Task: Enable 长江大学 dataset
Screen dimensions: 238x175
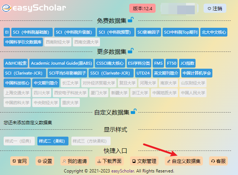Action: [70, 83]
